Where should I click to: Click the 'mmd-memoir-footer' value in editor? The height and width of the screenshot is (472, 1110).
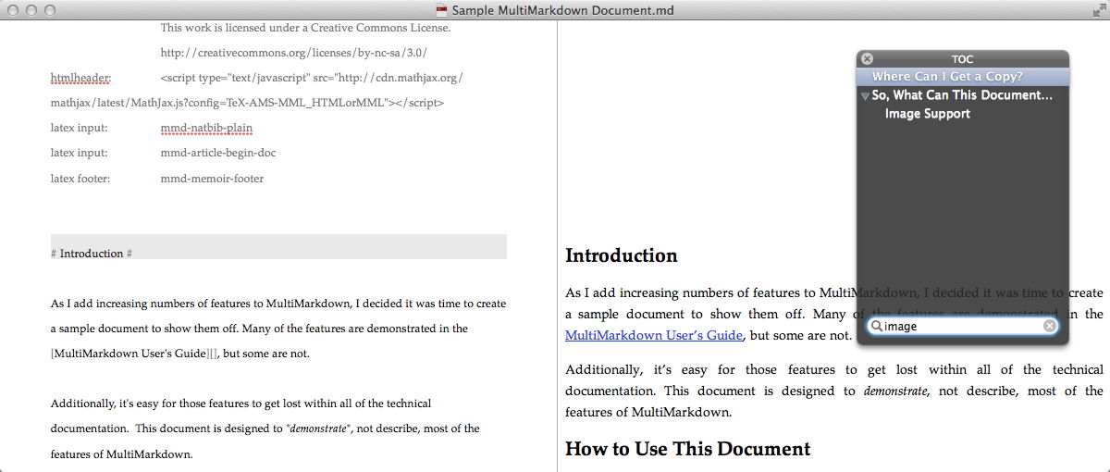[212, 178]
